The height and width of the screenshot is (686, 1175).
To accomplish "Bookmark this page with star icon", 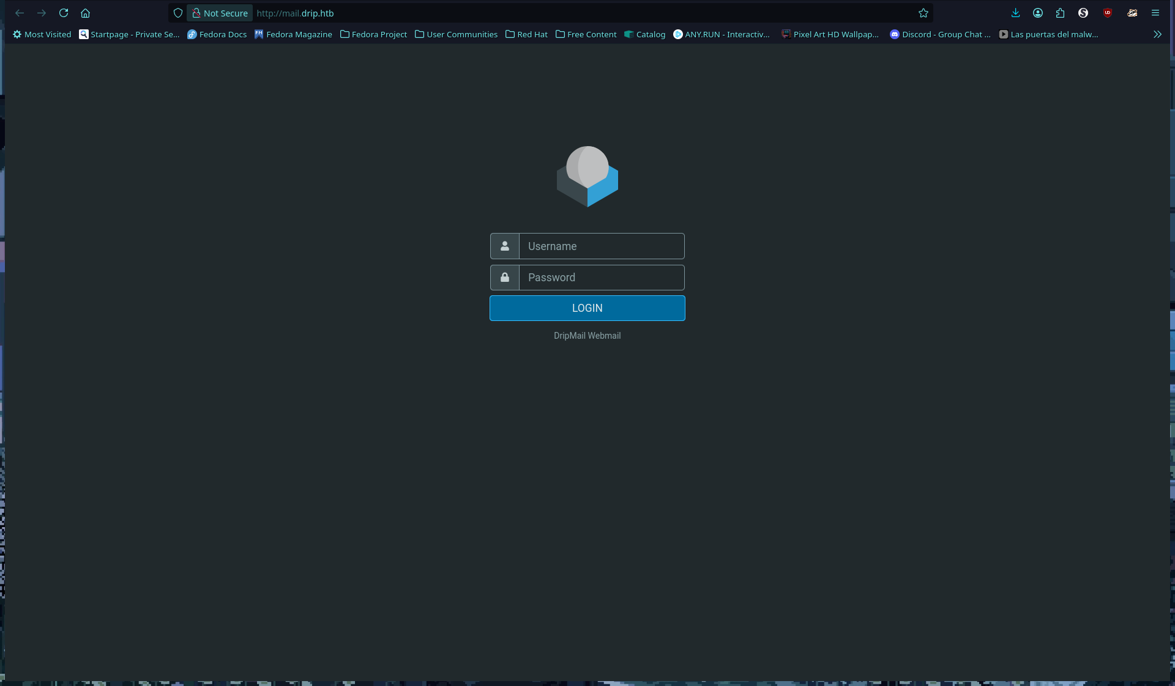I will tap(923, 13).
